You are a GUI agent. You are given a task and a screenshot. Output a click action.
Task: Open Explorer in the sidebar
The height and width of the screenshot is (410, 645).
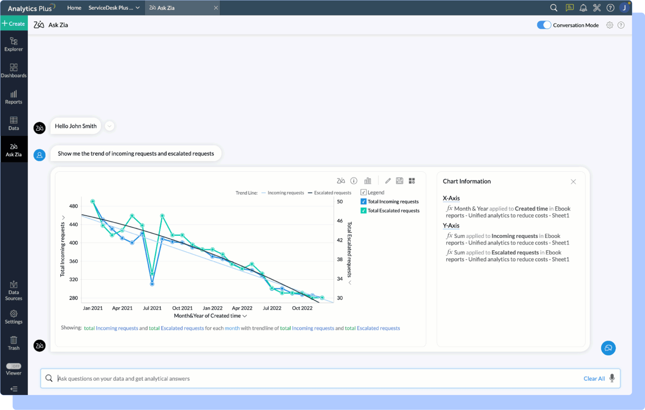(x=14, y=44)
